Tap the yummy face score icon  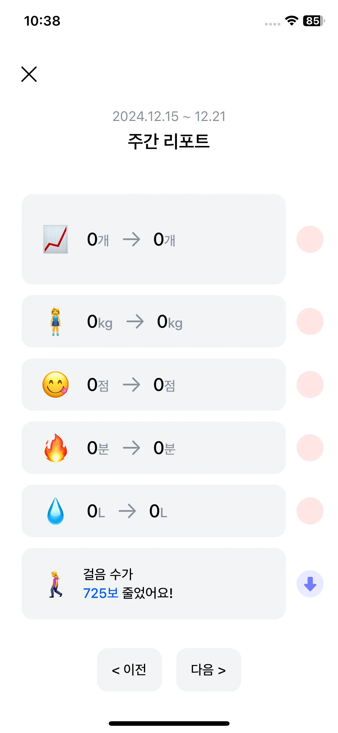pyautogui.click(x=56, y=385)
